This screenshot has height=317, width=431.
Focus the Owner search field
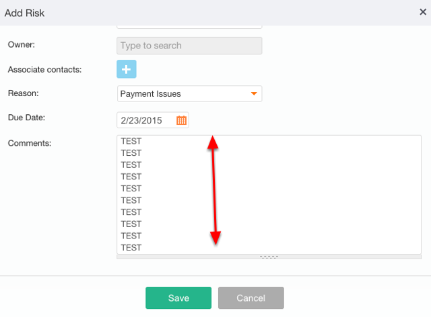pos(189,46)
